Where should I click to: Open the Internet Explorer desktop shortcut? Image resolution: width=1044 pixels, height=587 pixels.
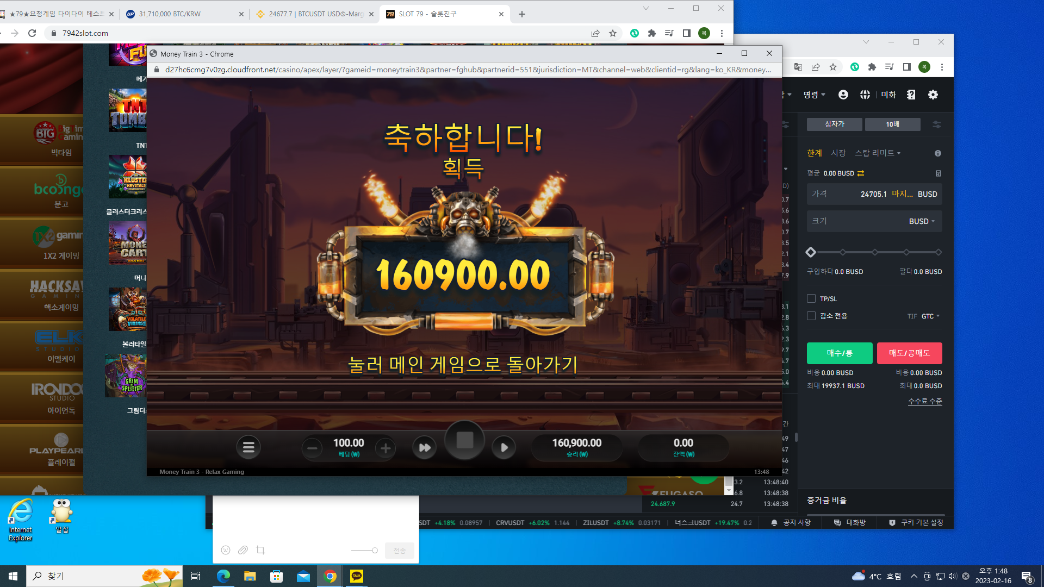coord(20,520)
